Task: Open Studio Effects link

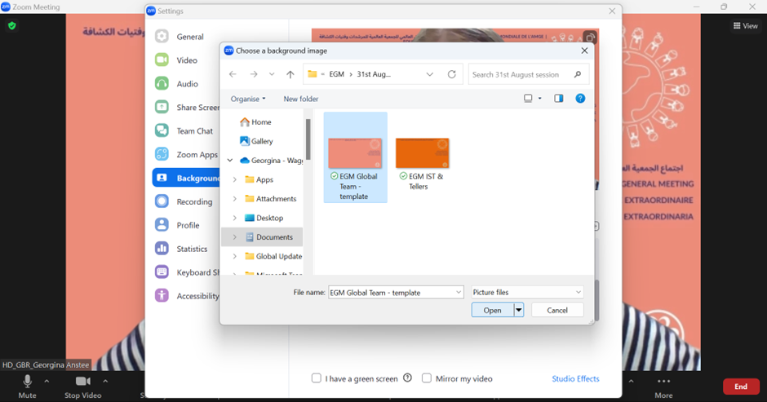Action: [575, 378]
